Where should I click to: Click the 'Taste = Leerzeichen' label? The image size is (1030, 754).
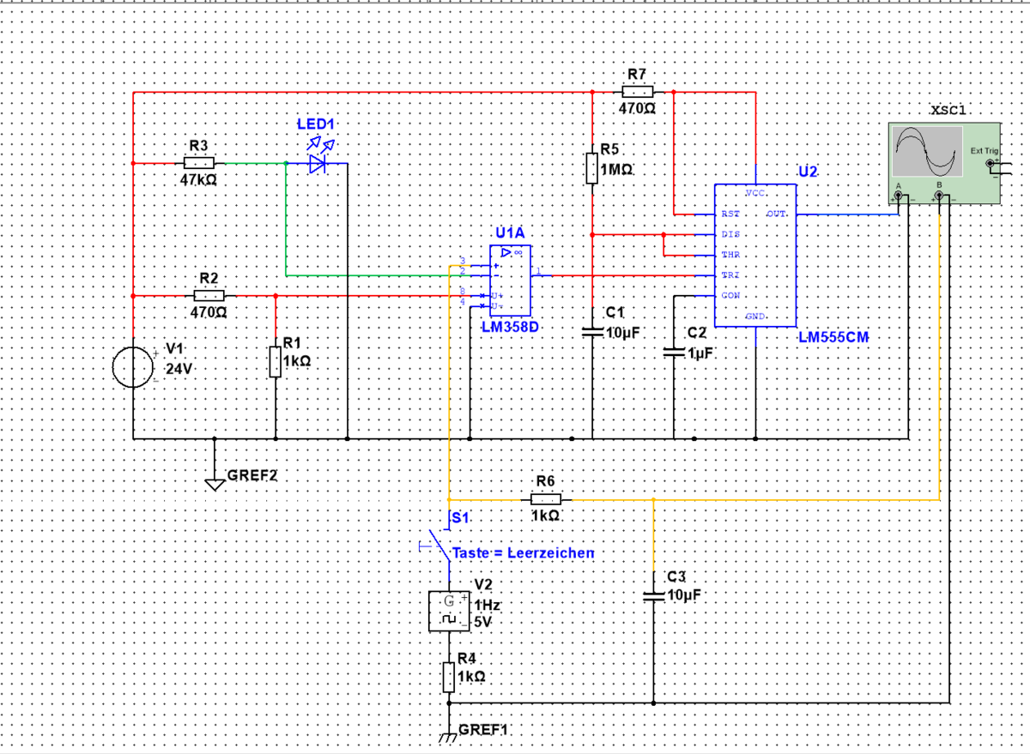523,553
